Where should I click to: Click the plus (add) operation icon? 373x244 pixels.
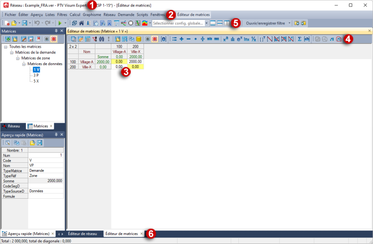tap(181, 39)
